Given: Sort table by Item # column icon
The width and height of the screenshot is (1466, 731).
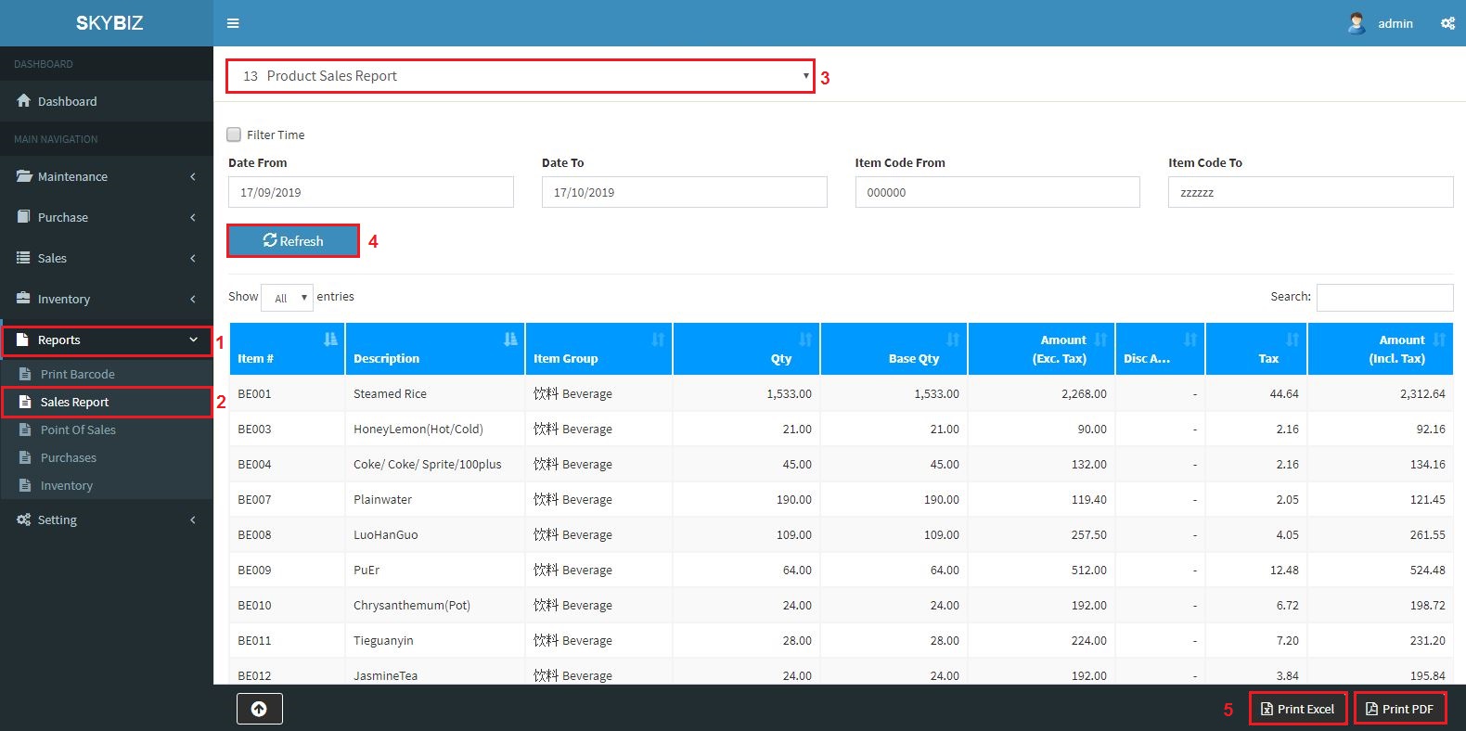Looking at the screenshot, I should click(x=330, y=340).
